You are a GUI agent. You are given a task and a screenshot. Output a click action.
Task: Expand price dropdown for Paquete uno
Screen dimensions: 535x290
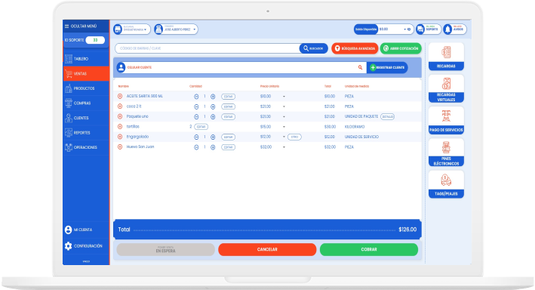[284, 117]
